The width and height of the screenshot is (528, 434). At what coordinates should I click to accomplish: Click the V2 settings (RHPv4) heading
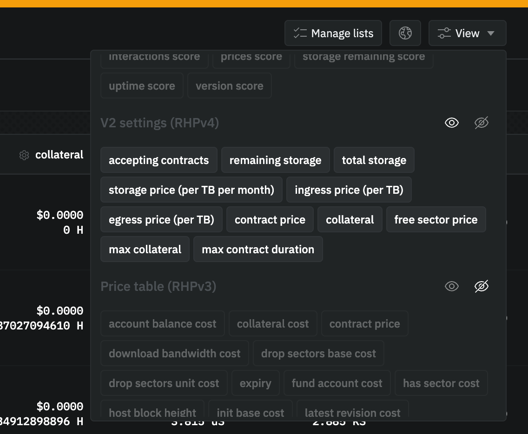[x=159, y=123]
